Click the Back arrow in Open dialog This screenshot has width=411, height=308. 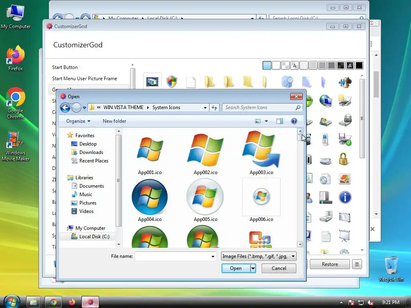click(65, 107)
